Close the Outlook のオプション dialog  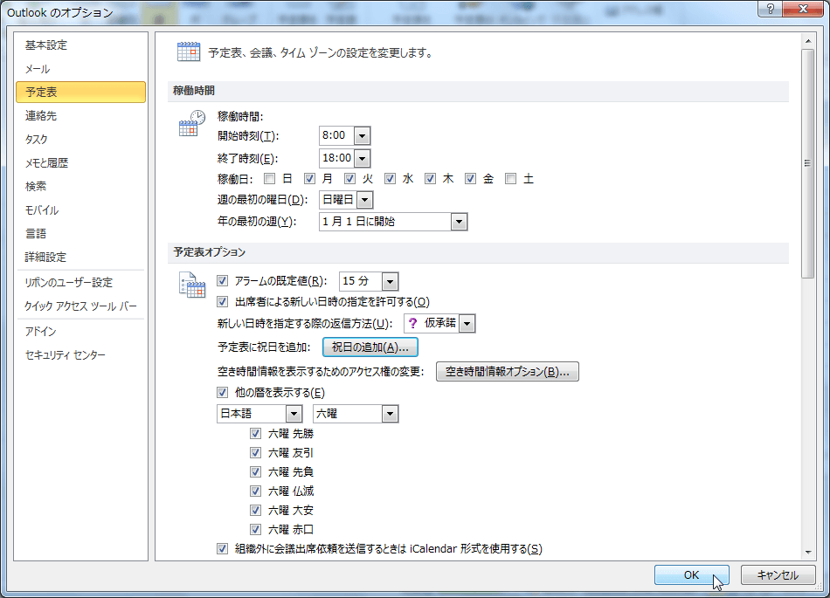(x=802, y=9)
